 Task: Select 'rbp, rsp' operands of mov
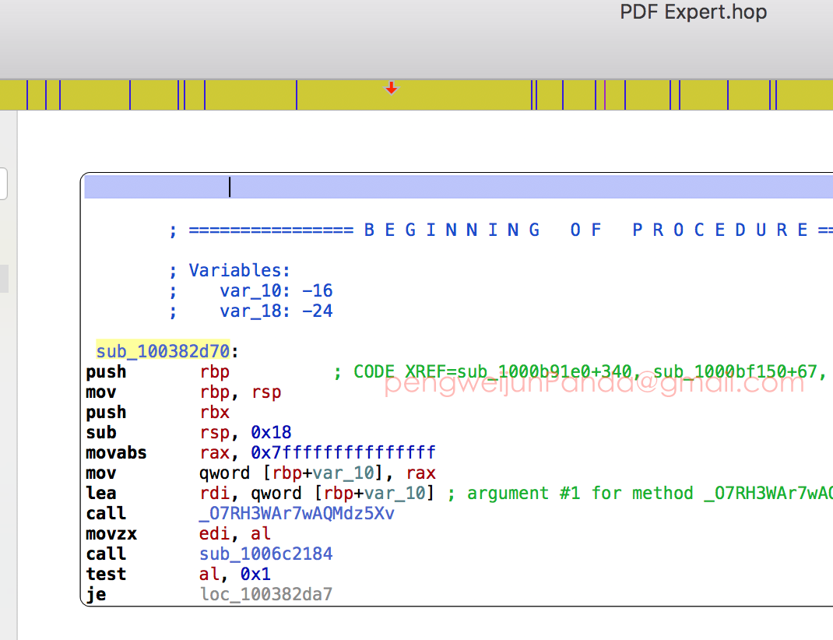(241, 392)
